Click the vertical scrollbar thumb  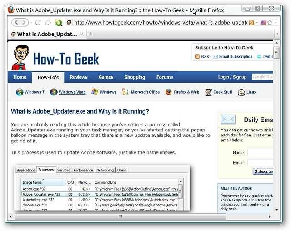pyautogui.click(x=276, y=52)
